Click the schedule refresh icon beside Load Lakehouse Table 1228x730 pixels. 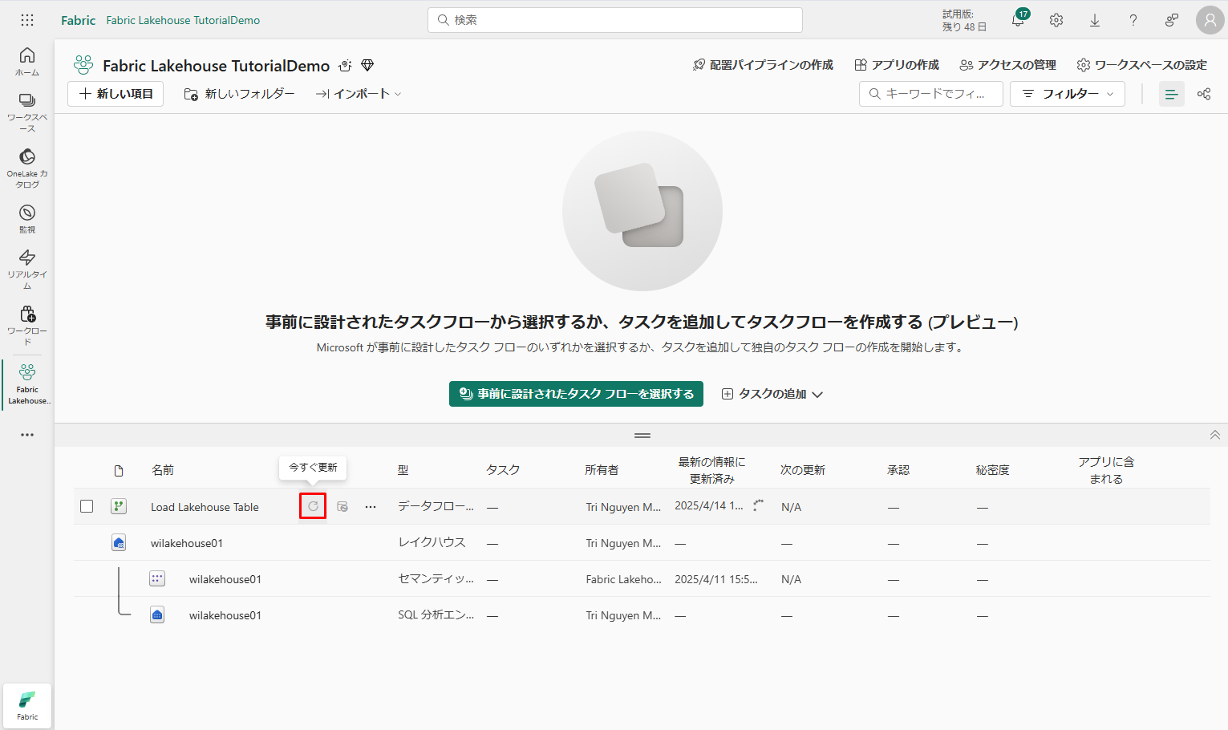coord(342,507)
